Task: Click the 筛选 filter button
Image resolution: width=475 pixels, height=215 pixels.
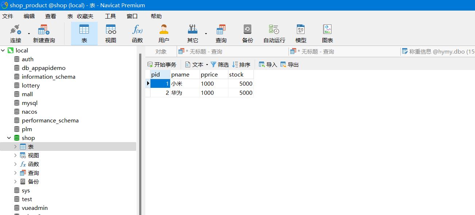Action: click(x=220, y=64)
